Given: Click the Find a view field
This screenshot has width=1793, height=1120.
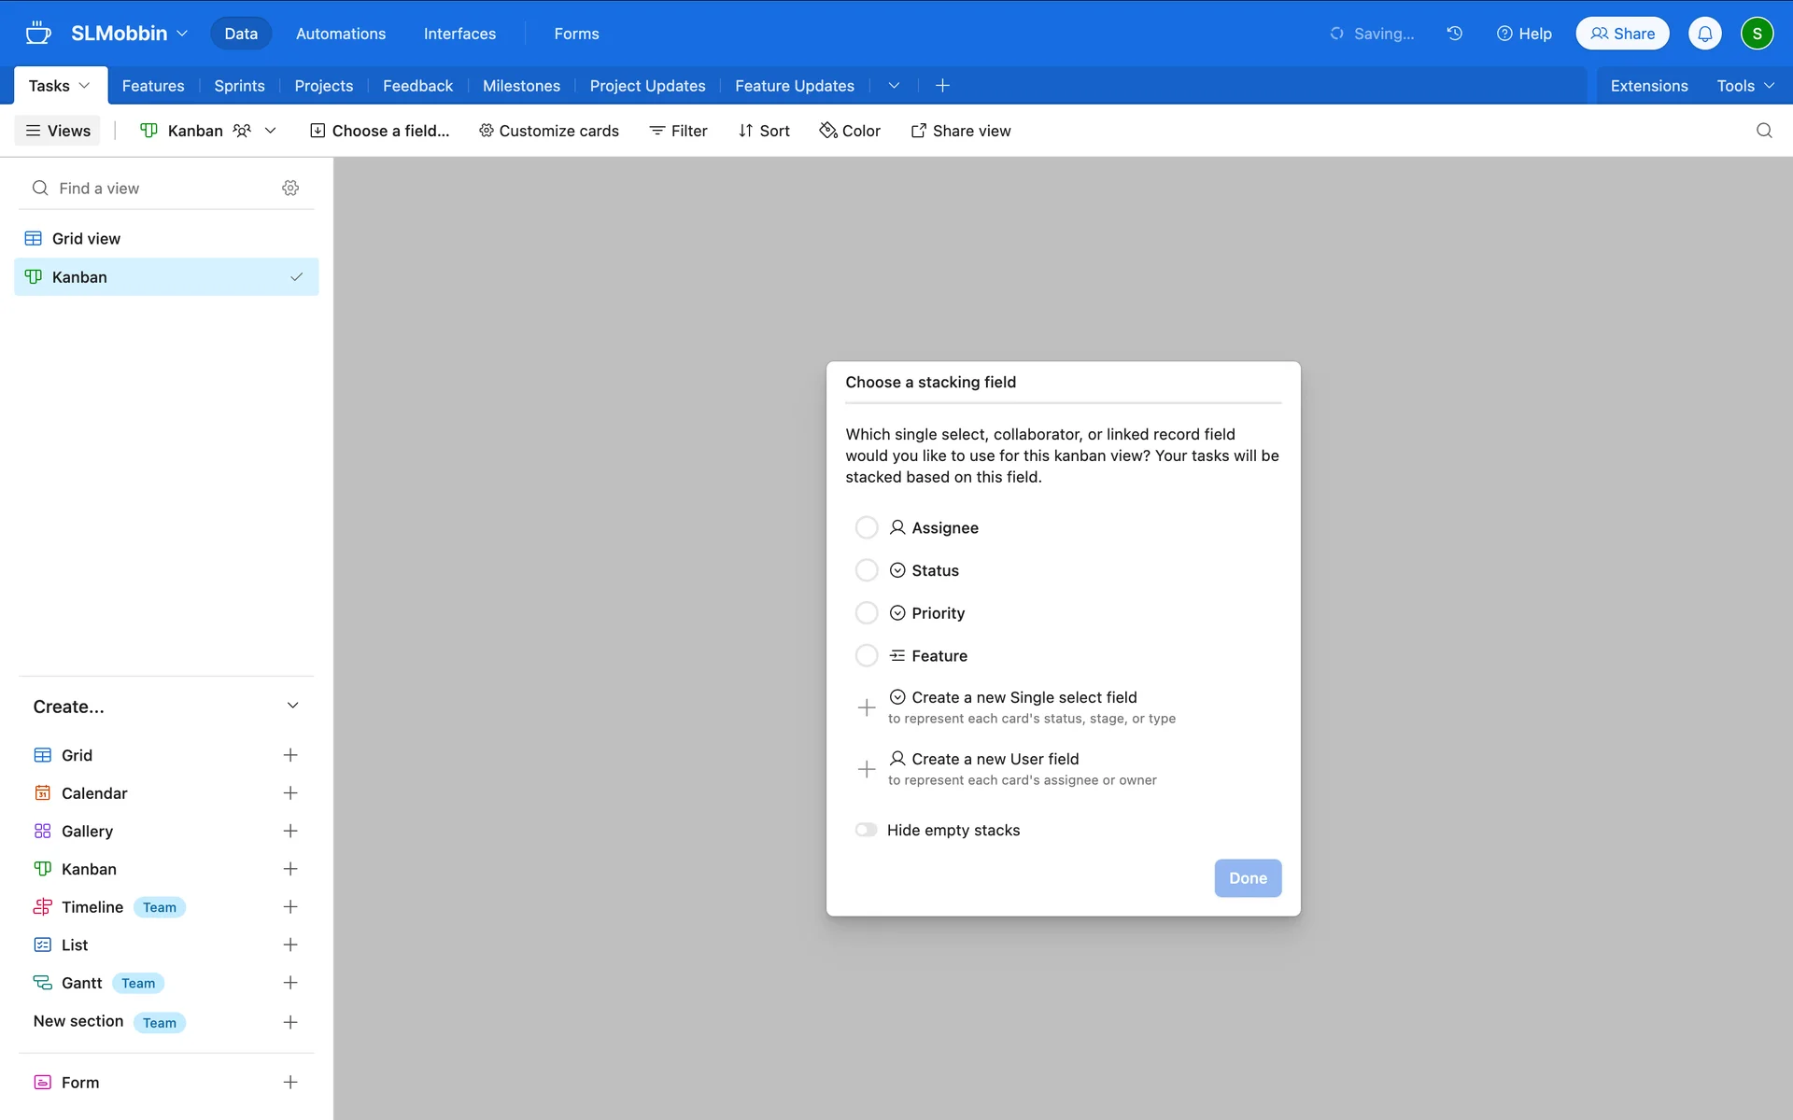Looking at the screenshot, I should [x=149, y=189].
